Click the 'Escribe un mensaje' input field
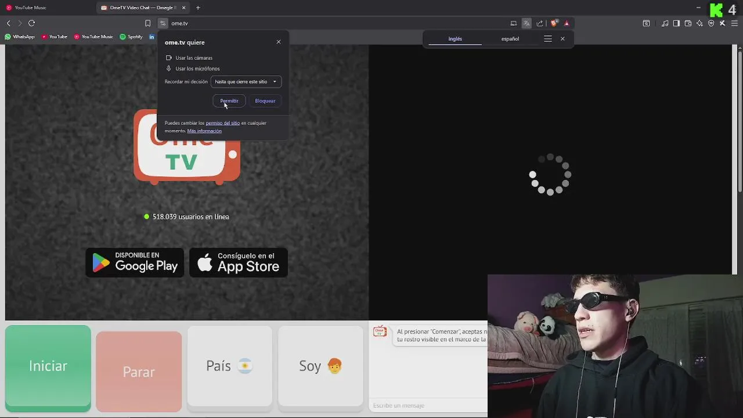Screen dimensions: 743x418 428,405
